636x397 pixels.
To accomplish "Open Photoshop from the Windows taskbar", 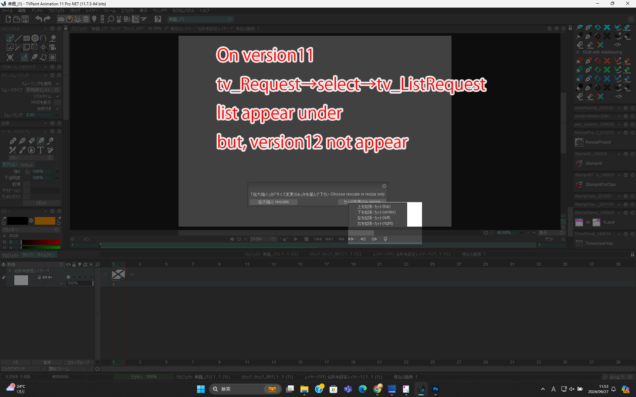I will point(435,389).
